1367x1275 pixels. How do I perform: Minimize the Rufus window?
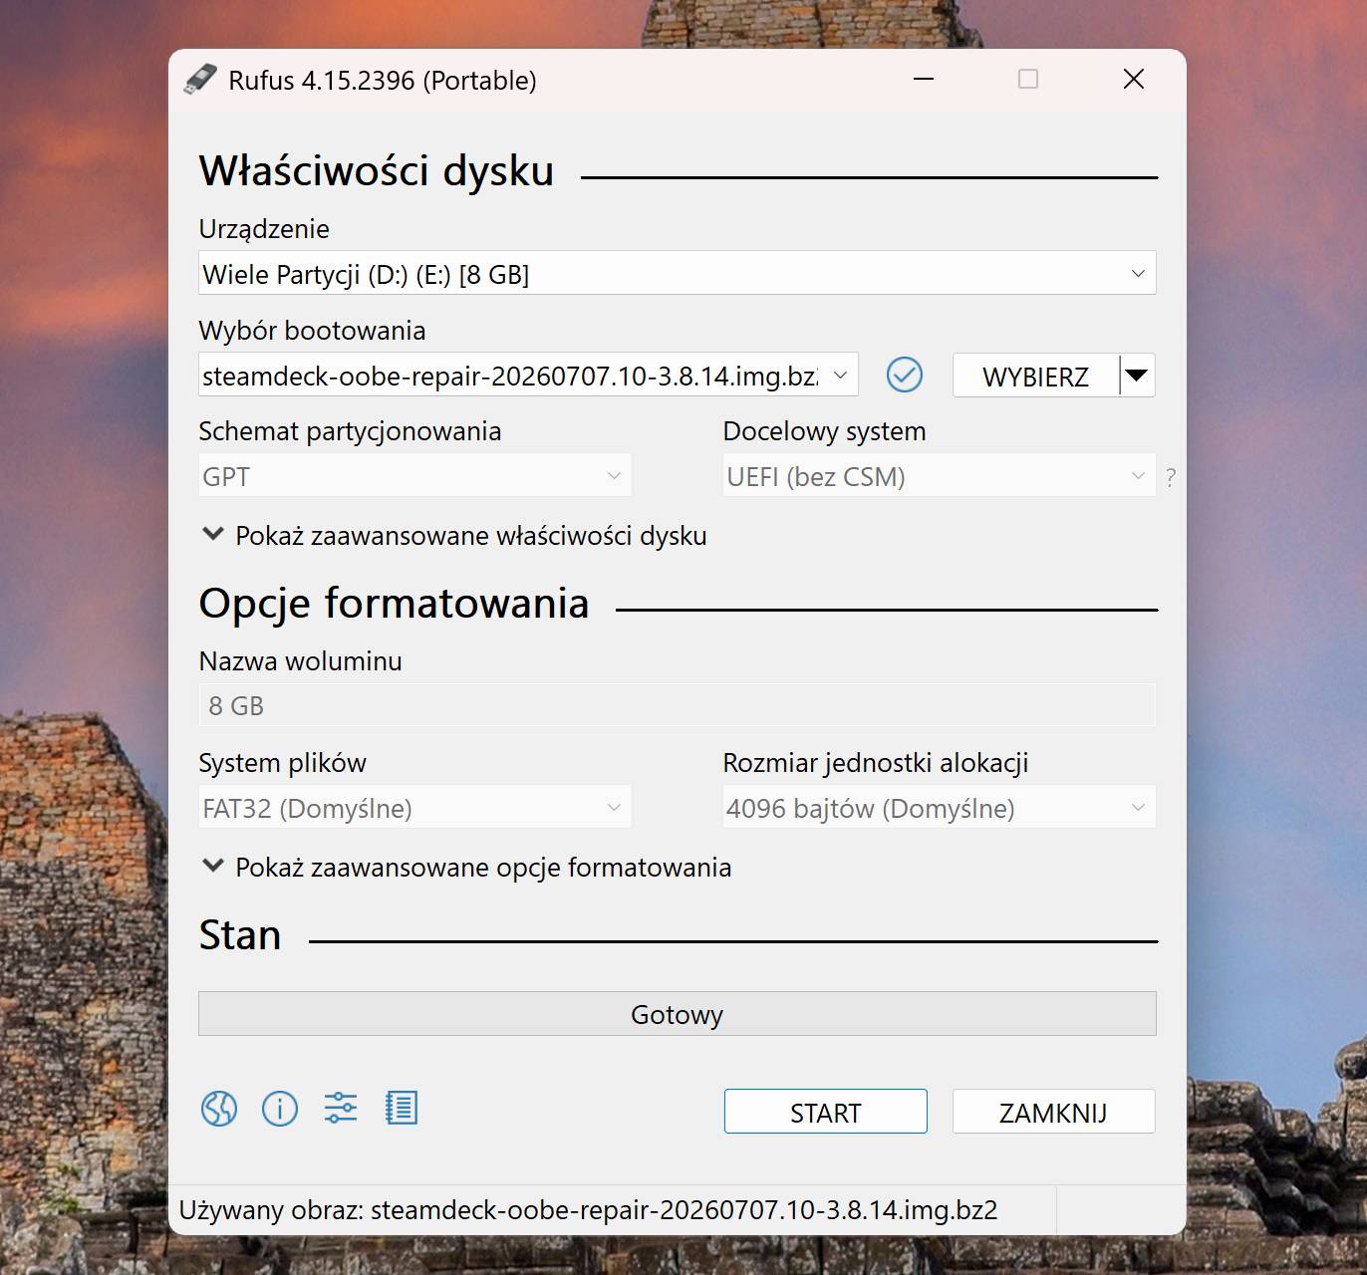click(x=924, y=79)
